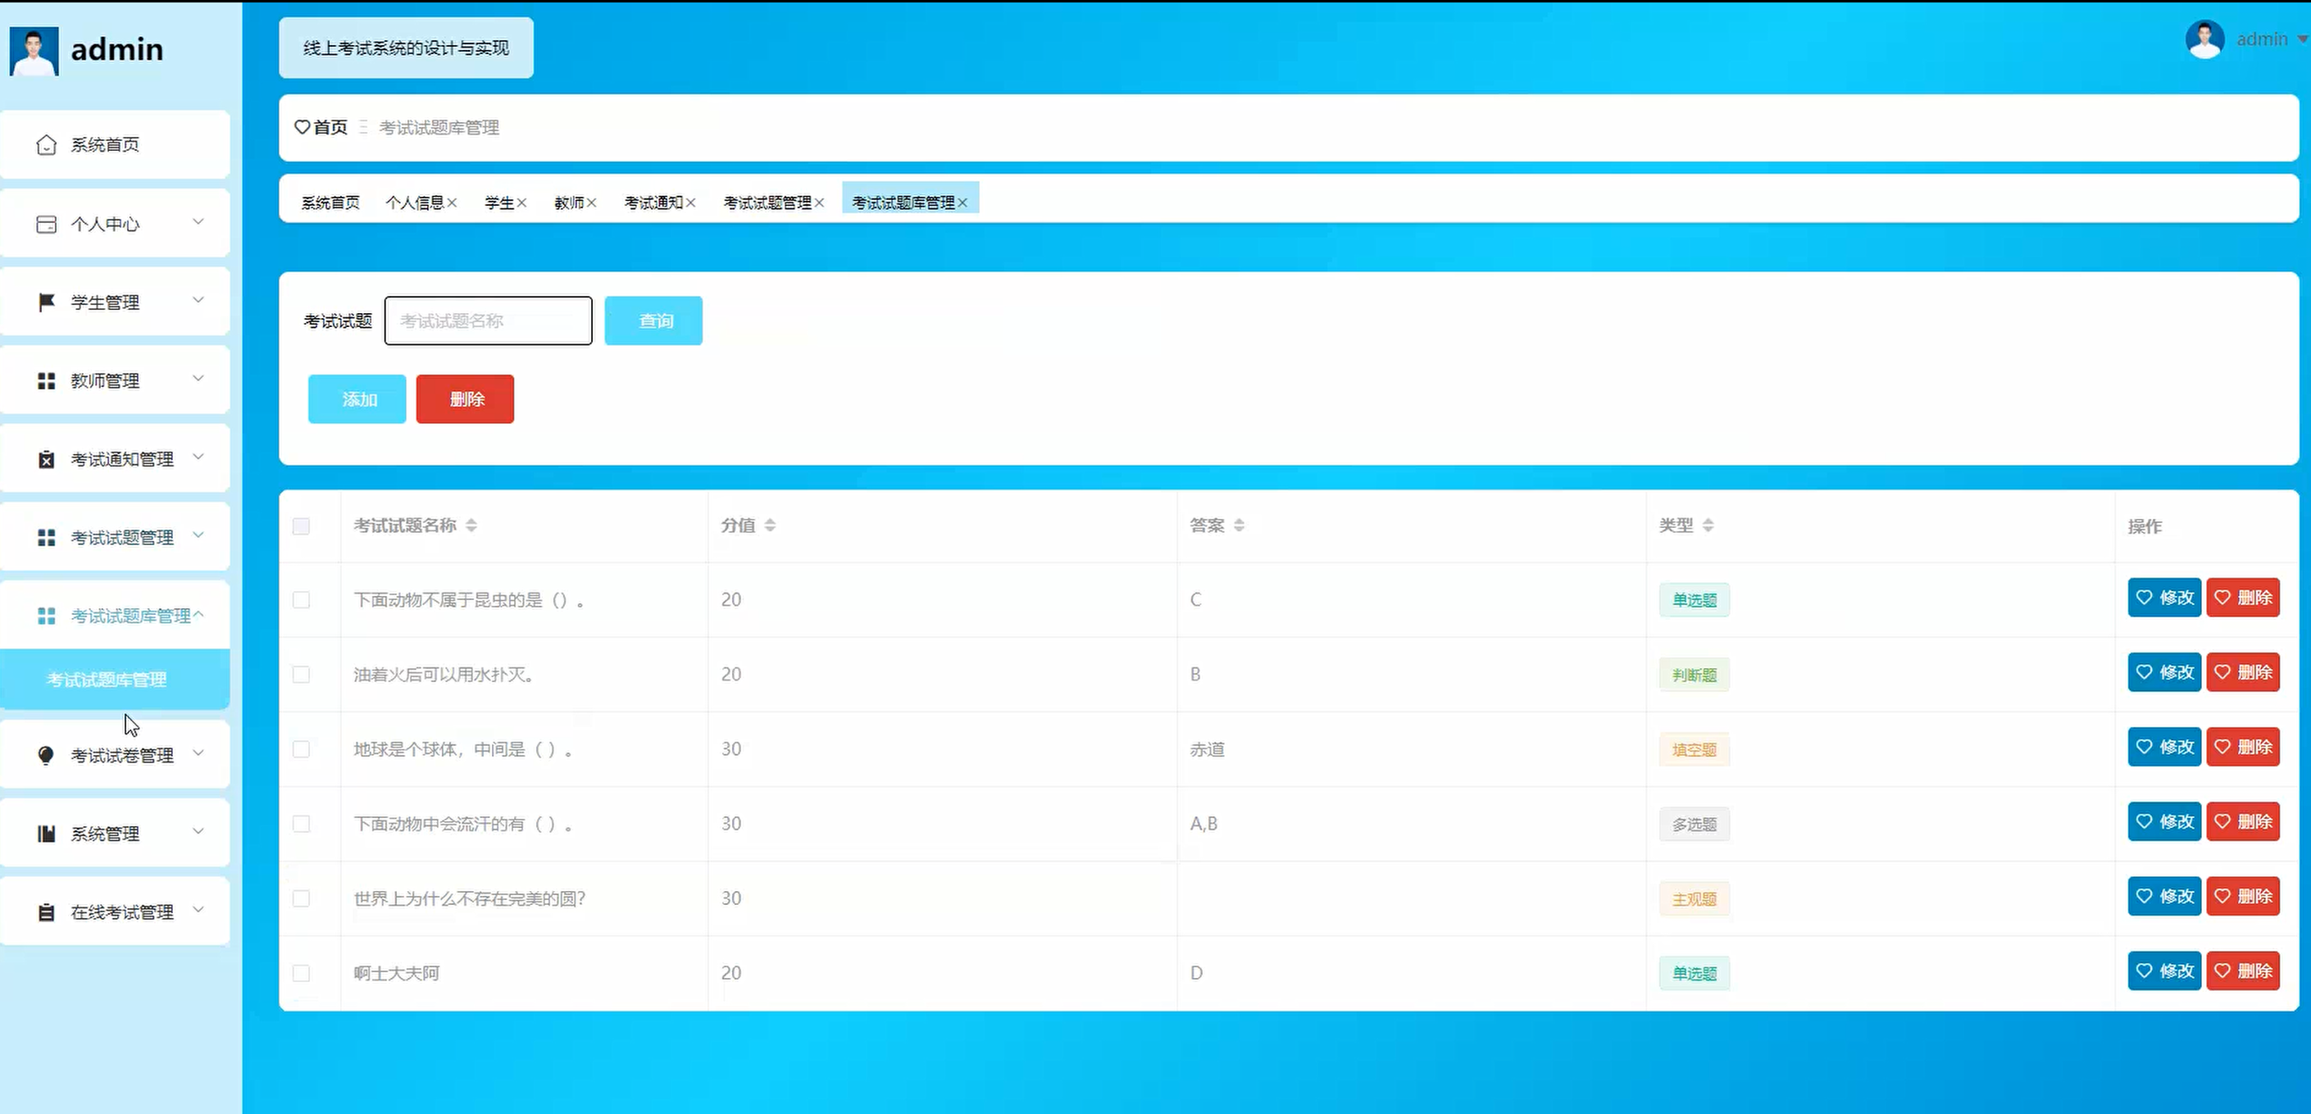Click the 多选题 type tag
The height and width of the screenshot is (1114, 2311).
(1694, 825)
